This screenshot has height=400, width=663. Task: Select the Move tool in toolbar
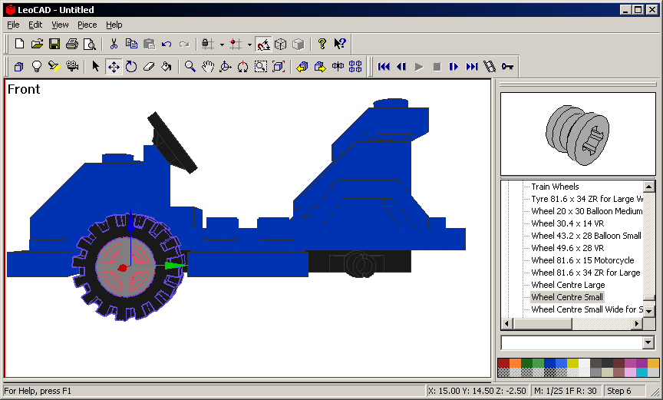pyautogui.click(x=113, y=67)
